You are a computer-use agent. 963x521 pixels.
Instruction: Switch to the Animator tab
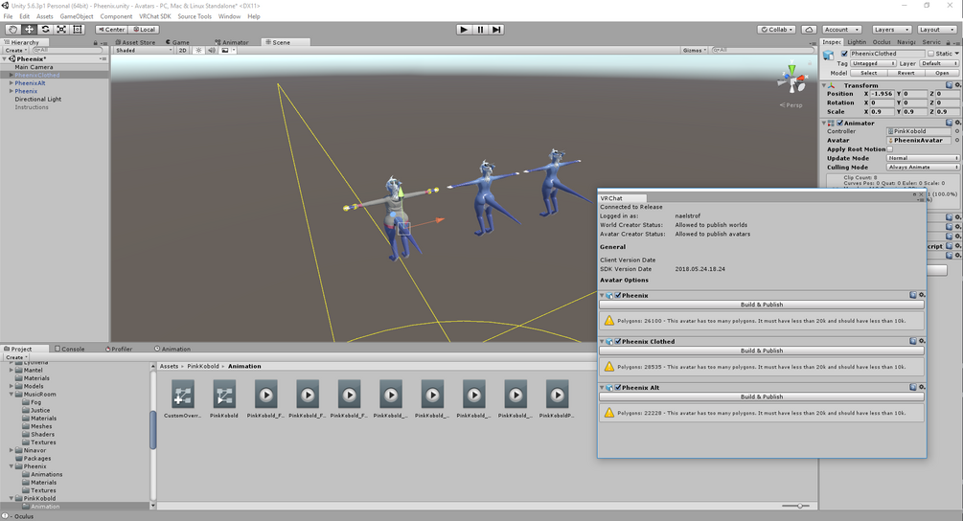(232, 42)
